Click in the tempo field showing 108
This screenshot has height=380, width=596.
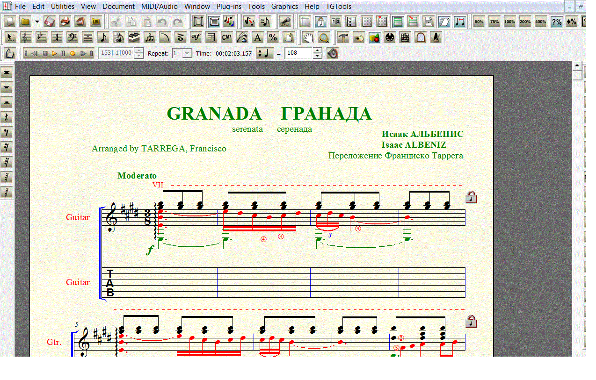coord(298,53)
